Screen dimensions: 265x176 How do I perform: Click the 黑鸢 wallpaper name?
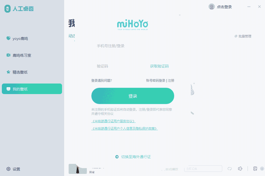tap(92, 172)
